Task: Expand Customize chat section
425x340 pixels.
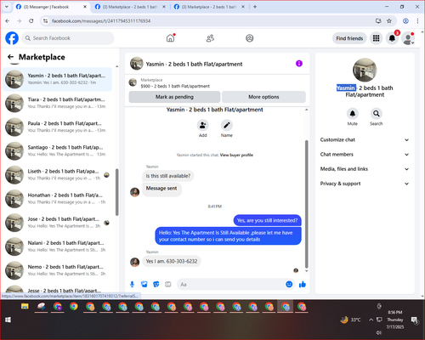Action: click(x=365, y=139)
